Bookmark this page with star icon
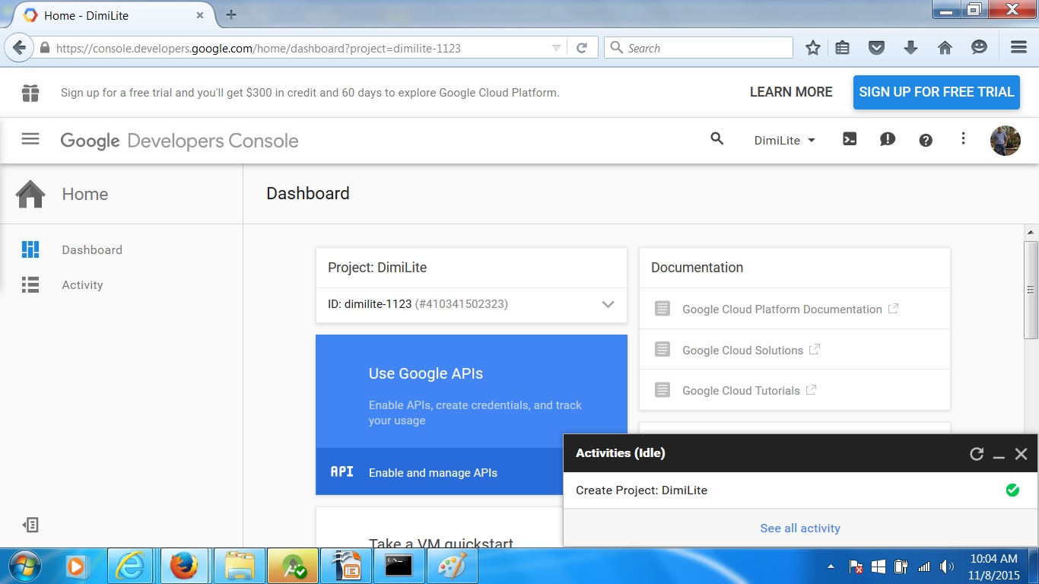 [x=813, y=48]
